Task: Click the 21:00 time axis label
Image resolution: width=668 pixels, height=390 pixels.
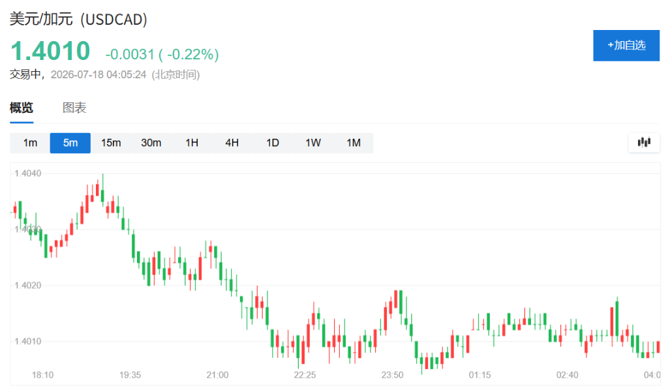Action: [x=217, y=375]
